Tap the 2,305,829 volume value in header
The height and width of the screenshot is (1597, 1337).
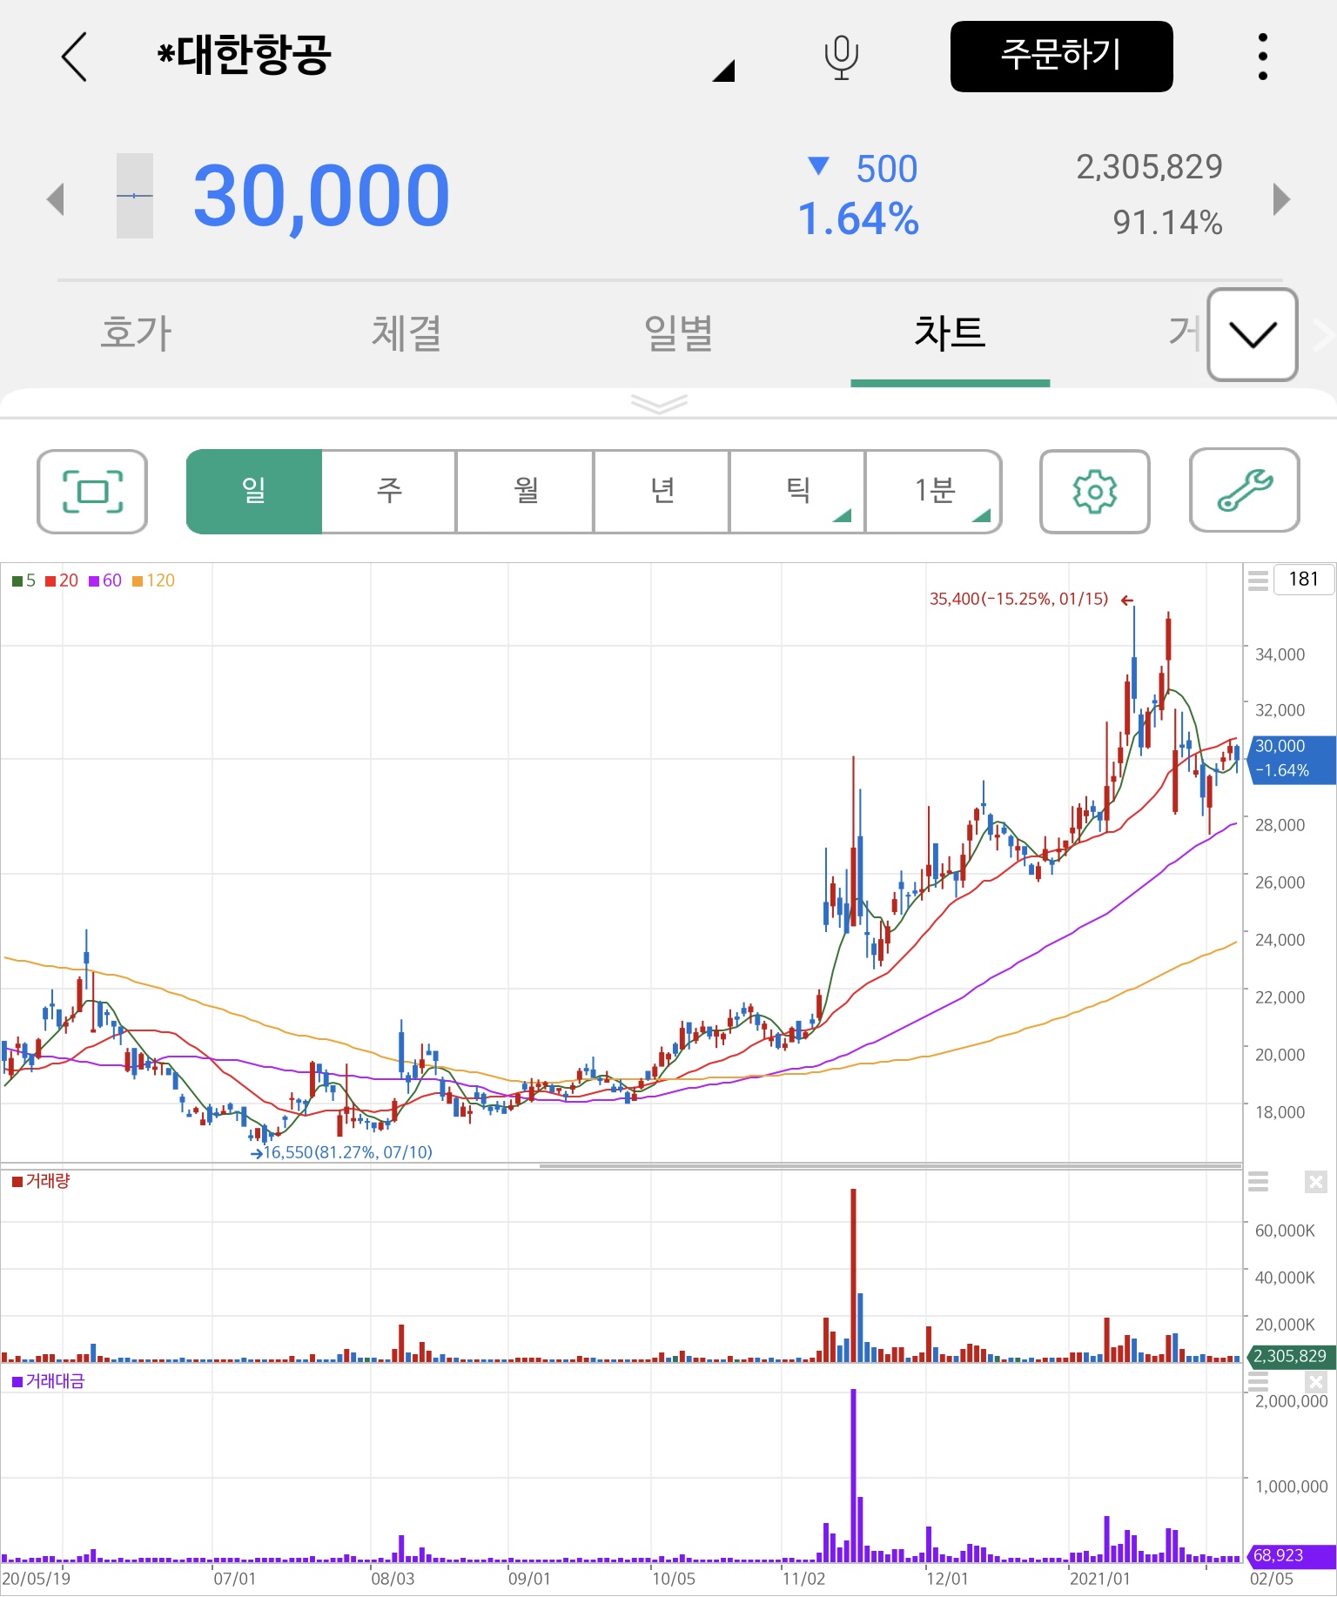tap(1149, 166)
